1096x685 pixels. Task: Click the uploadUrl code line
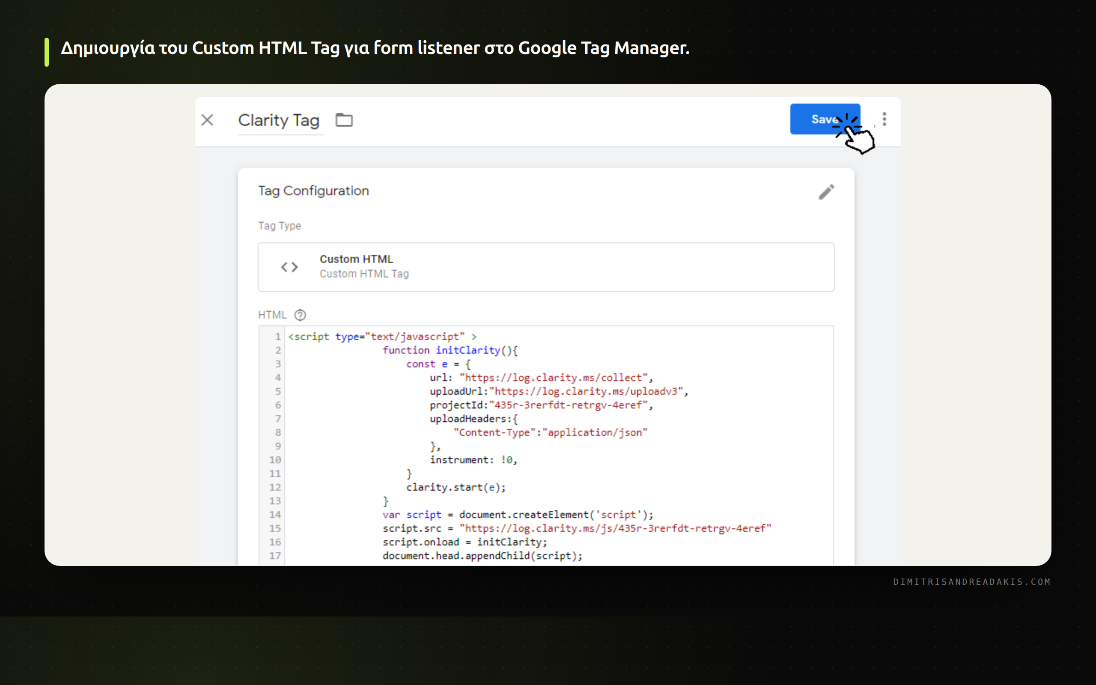(x=559, y=391)
